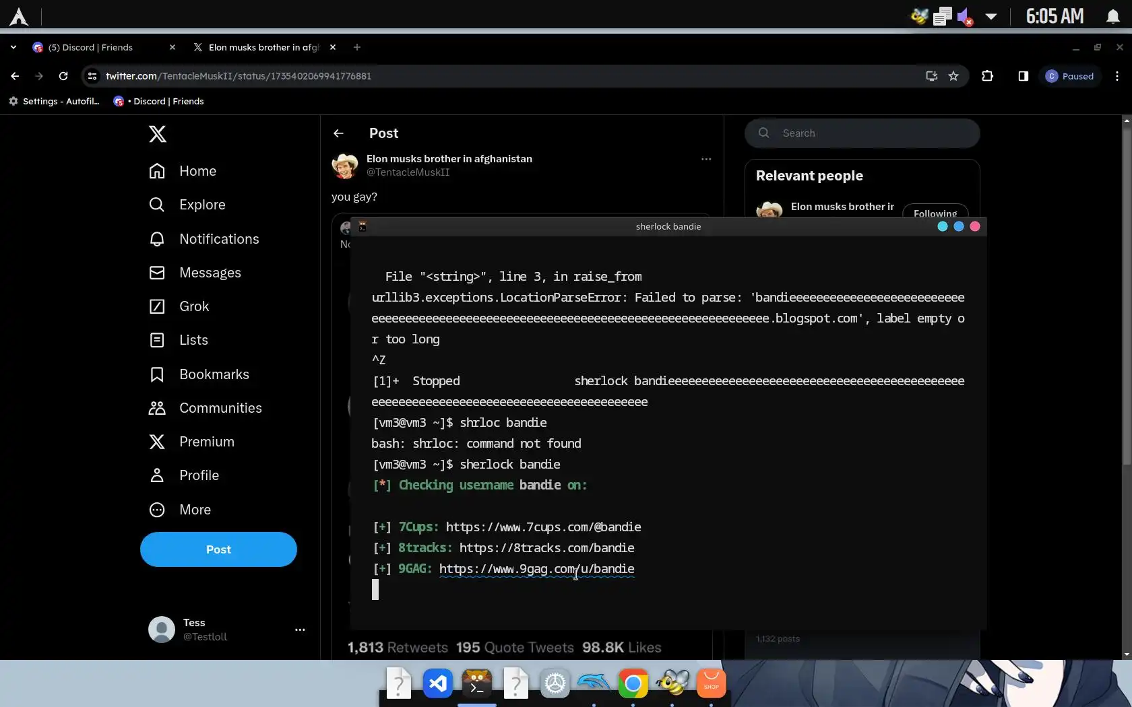
Task: Open Notifications in the sidebar
Action: pos(203,239)
